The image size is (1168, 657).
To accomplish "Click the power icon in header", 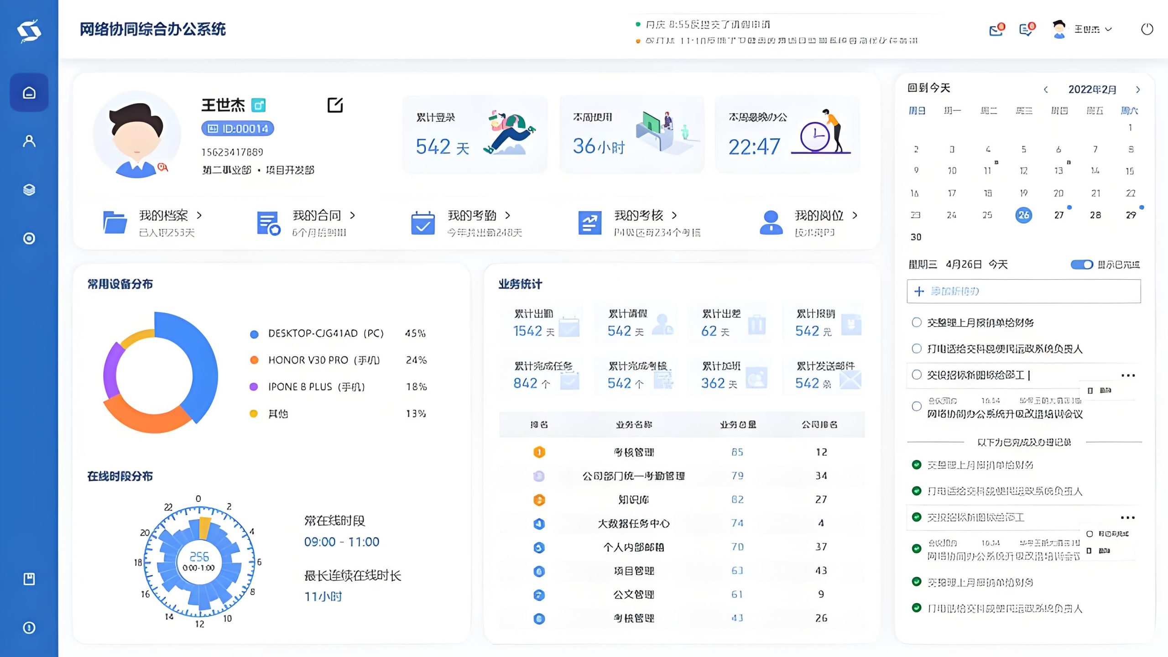I will click(x=1147, y=29).
